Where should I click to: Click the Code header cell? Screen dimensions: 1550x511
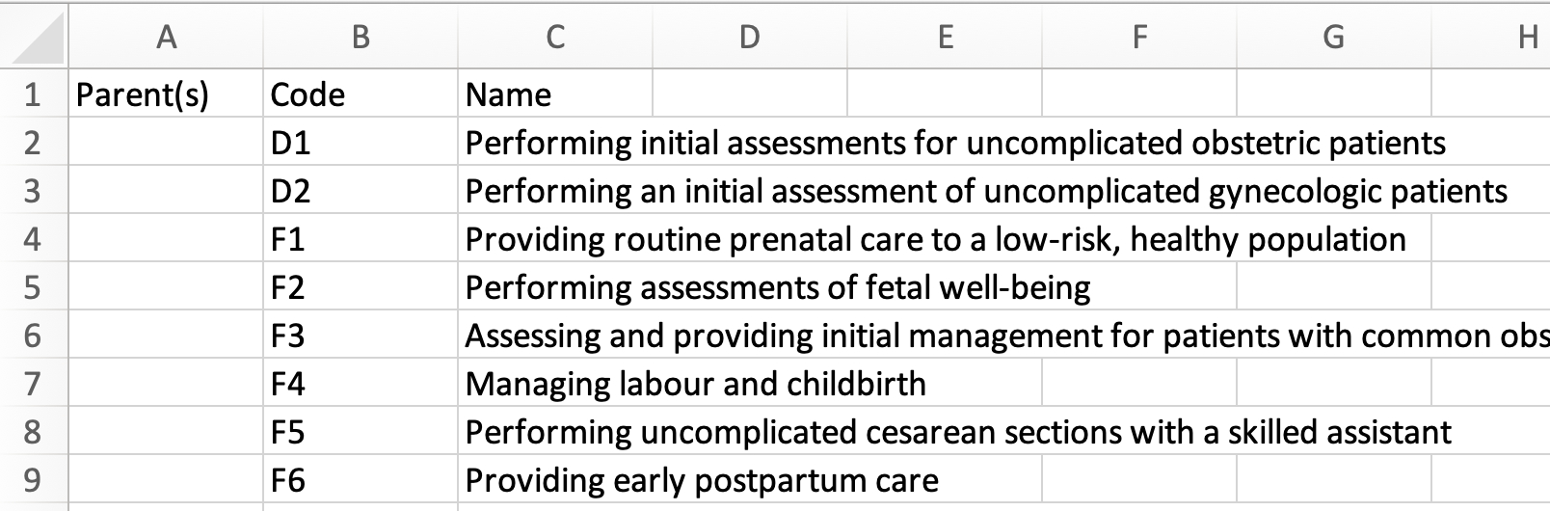pyautogui.click(x=361, y=94)
